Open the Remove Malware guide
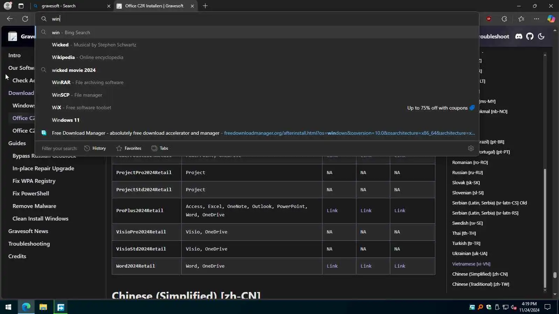Image resolution: width=559 pixels, height=314 pixels. coord(34,206)
